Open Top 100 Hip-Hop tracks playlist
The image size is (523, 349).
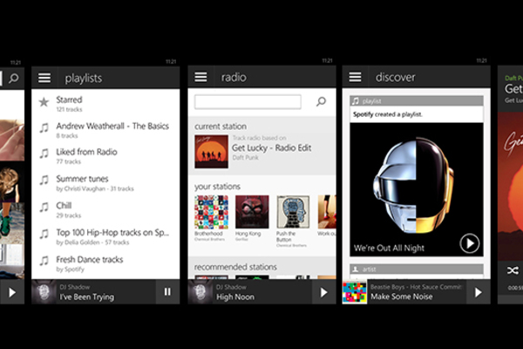105,236
